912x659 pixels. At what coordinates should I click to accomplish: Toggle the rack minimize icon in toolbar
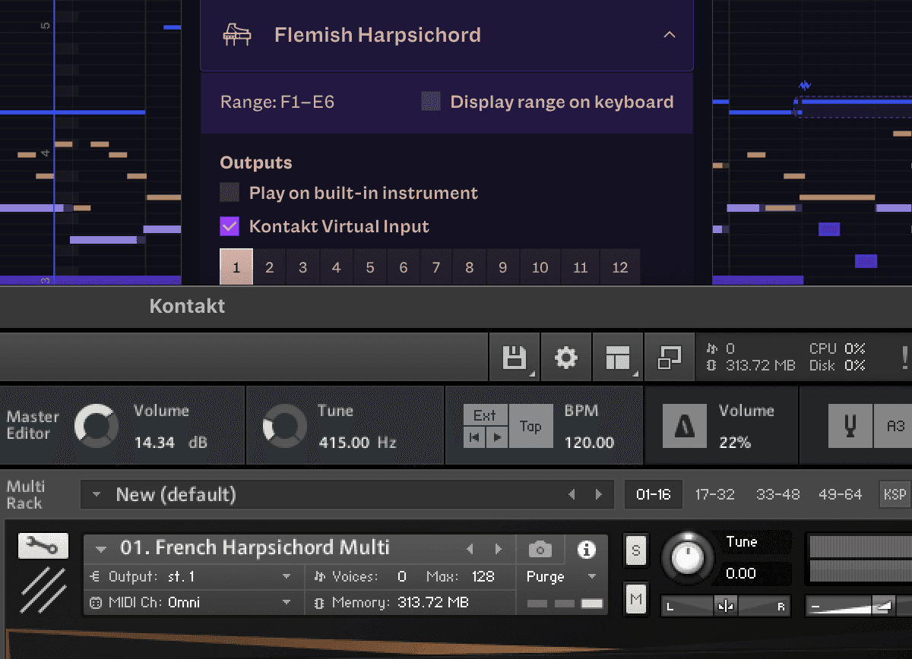670,357
